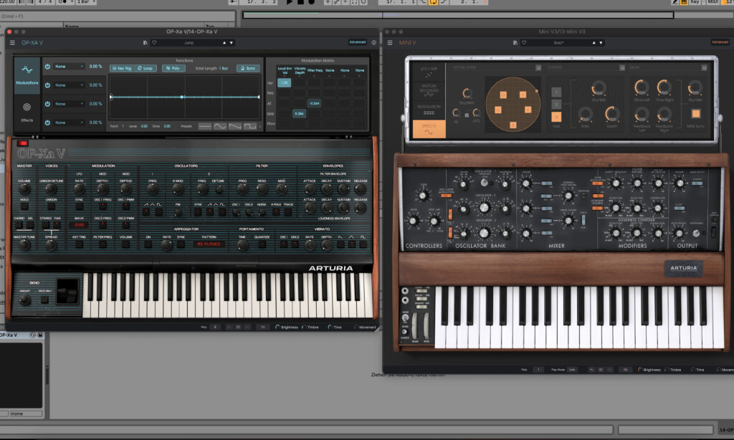Image resolution: width=734 pixels, height=440 pixels.
Task: Open the second modulation slot None dropdown
Action: click(x=69, y=85)
